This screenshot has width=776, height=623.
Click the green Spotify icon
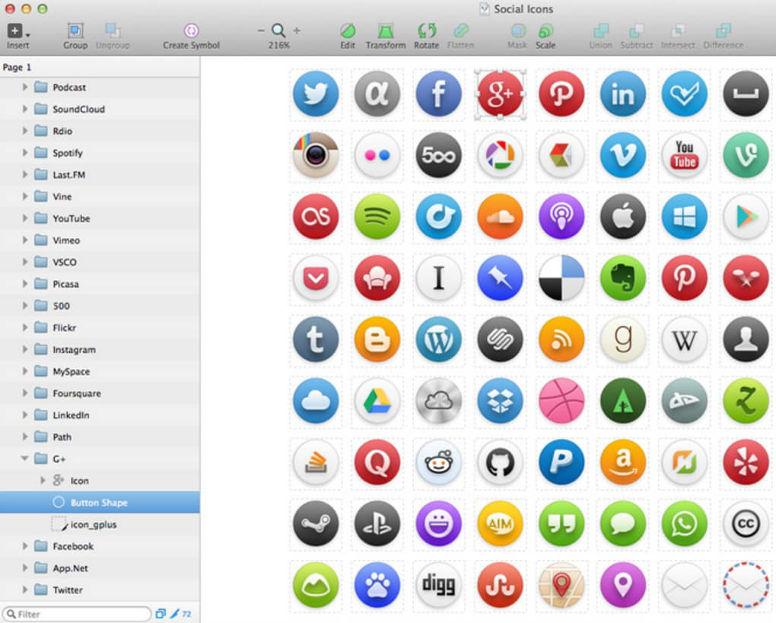377,216
